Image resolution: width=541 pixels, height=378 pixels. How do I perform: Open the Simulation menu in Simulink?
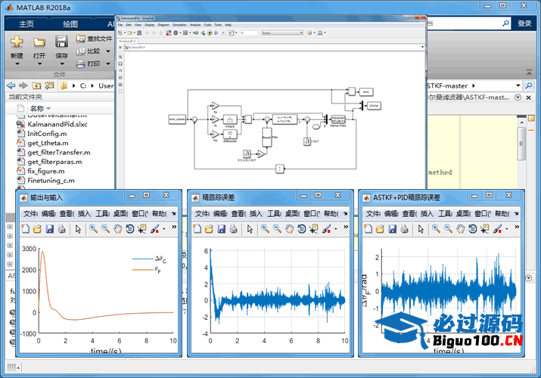click(x=179, y=25)
